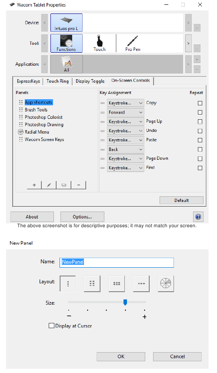
Task: Open the Forward key assignment dropdown
Action: (x=126, y=112)
